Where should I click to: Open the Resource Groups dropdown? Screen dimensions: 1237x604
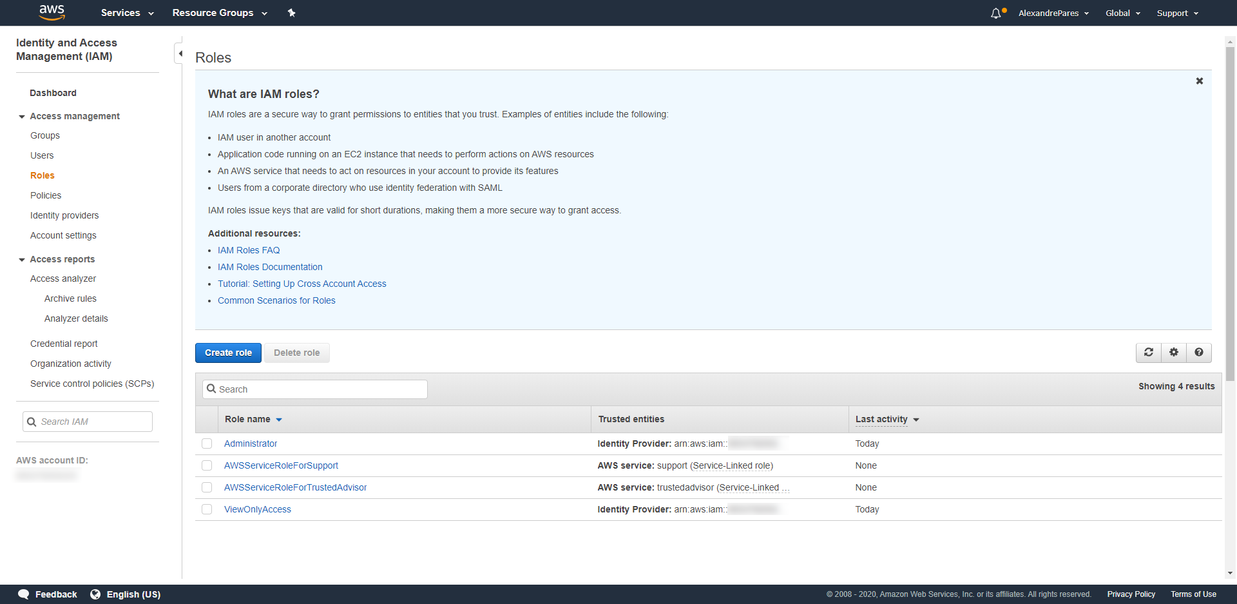pos(220,13)
